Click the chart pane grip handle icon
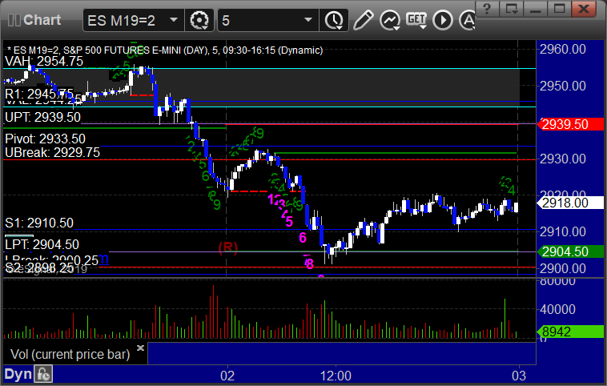Screen dimensions: 607x386 pyautogui.click(x=14, y=20)
